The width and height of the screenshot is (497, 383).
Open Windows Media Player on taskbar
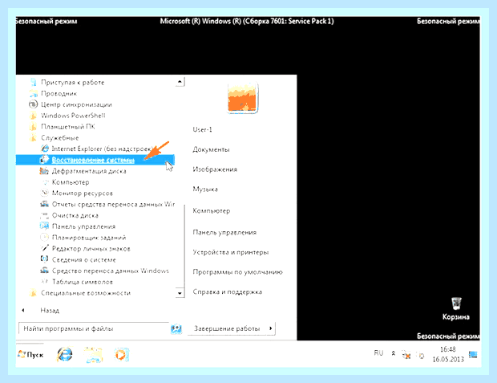[121, 355]
